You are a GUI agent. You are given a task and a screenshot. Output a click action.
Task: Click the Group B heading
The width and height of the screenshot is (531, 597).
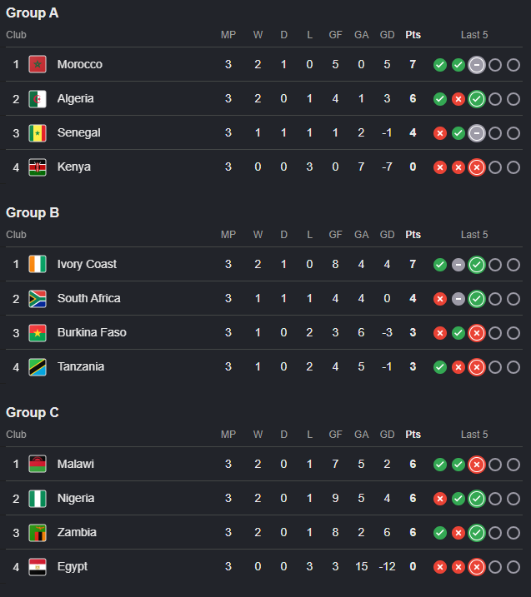pos(33,212)
